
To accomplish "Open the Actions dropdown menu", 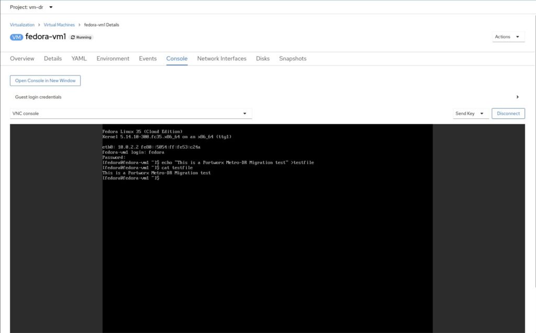I will (507, 37).
